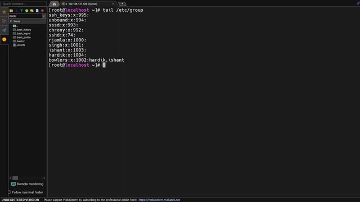Image resolution: width=360 pixels, height=202 pixels.
Task: Toggle the Follow terminal folder checkbox
Action: [10, 192]
